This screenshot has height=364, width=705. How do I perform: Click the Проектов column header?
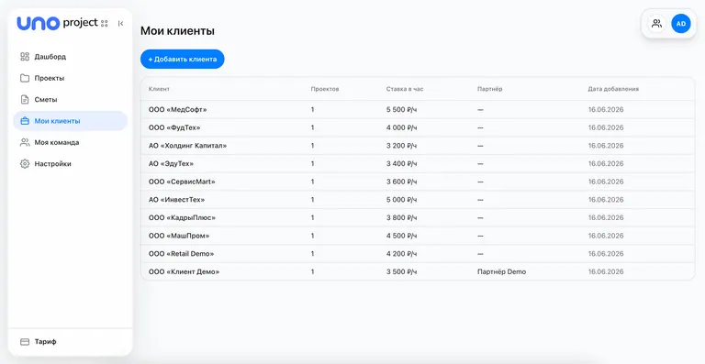coord(325,89)
